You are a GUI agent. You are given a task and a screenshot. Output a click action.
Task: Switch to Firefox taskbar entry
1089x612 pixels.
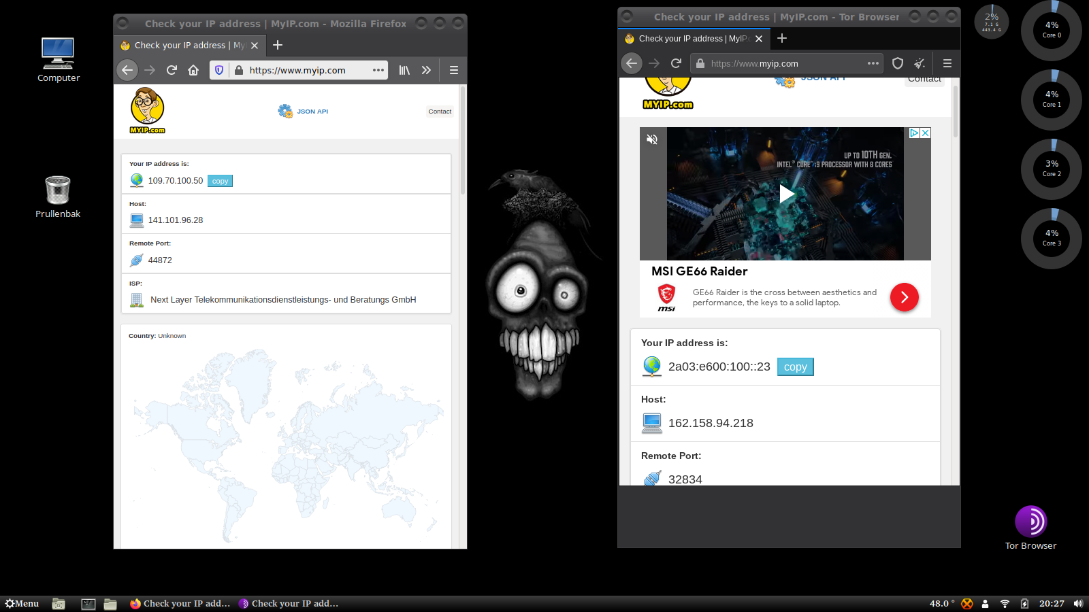click(180, 603)
